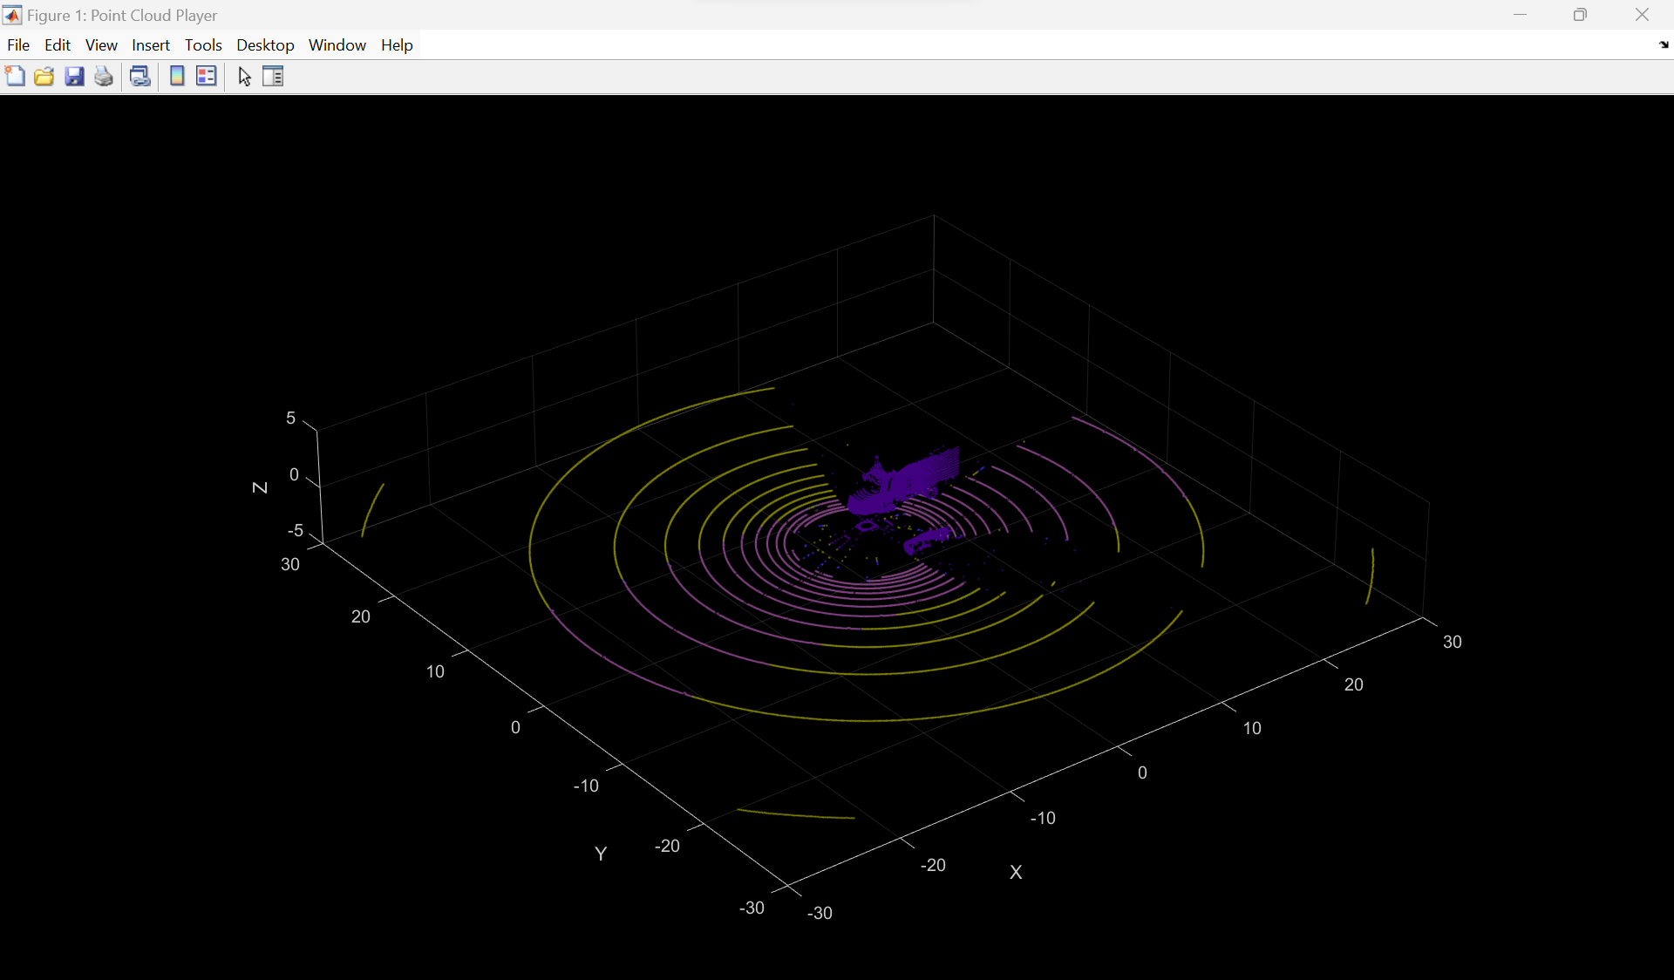
Task: Click the Link Plot icon
Action: click(x=140, y=77)
